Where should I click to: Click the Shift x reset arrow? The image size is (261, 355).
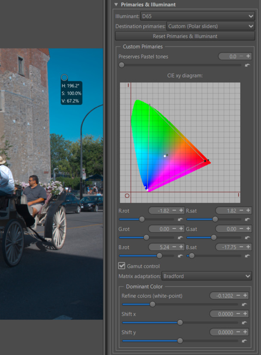pyautogui.click(x=245, y=323)
